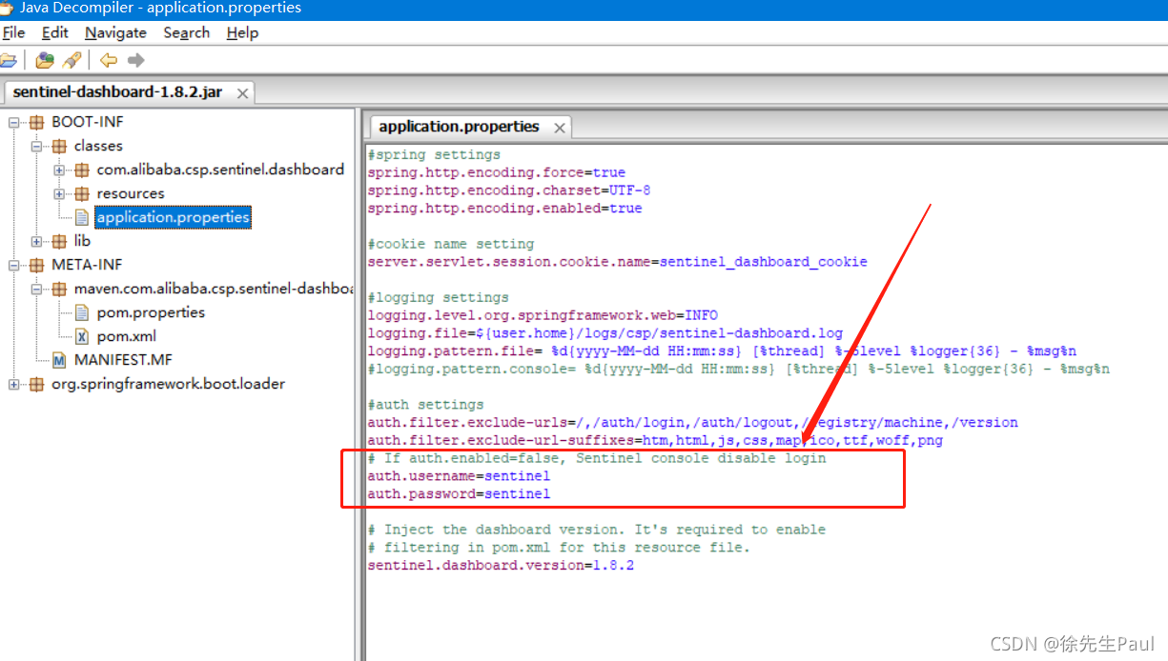Screen dimensions: 1168x661
Task: Select the lib entry in the tree
Action: tap(83, 241)
